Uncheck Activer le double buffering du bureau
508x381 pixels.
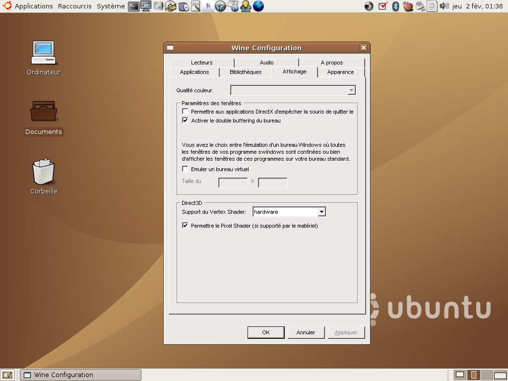point(185,120)
